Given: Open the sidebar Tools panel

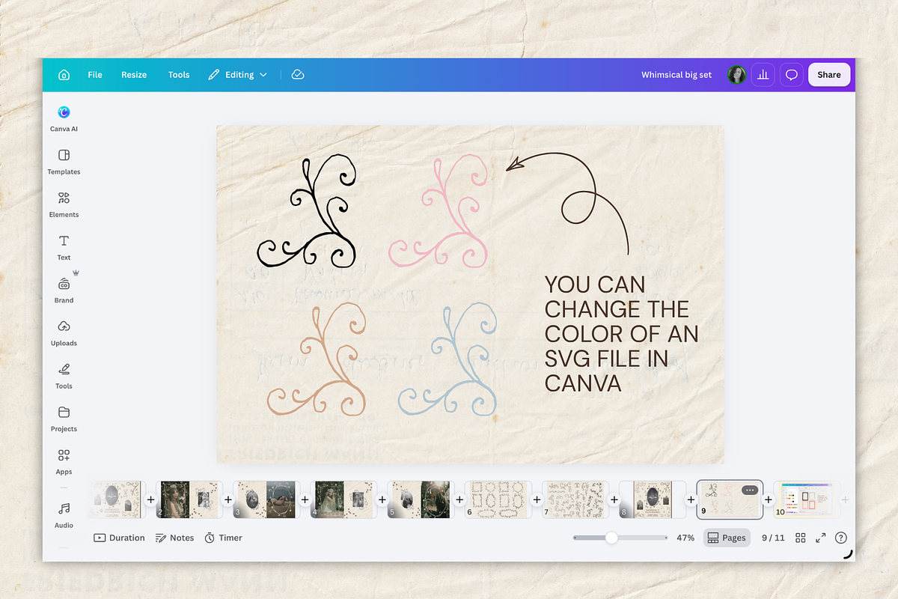Looking at the screenshot, I should pos(64,376).
